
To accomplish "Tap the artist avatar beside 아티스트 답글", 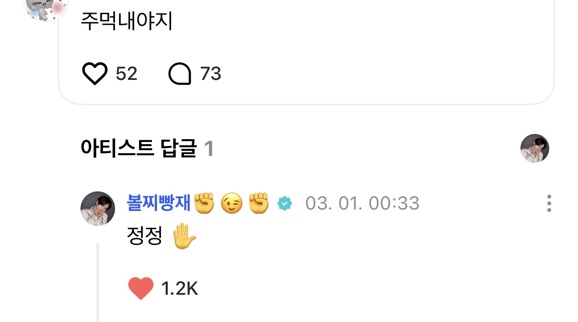I will point(535,148).
